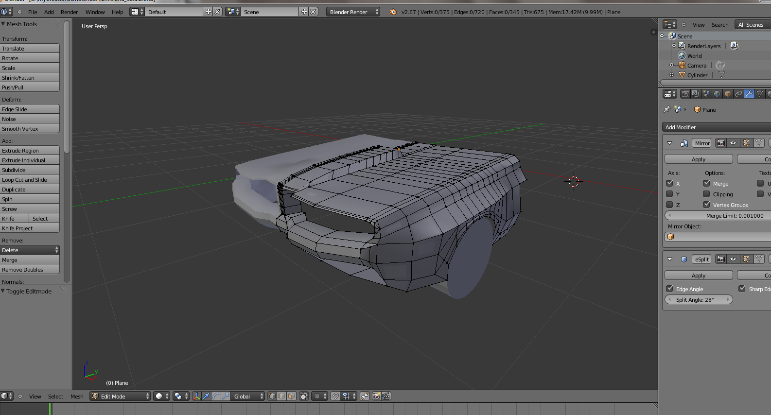Click the Cylinder mesh data icon in outliner

(x=721, y=75)
